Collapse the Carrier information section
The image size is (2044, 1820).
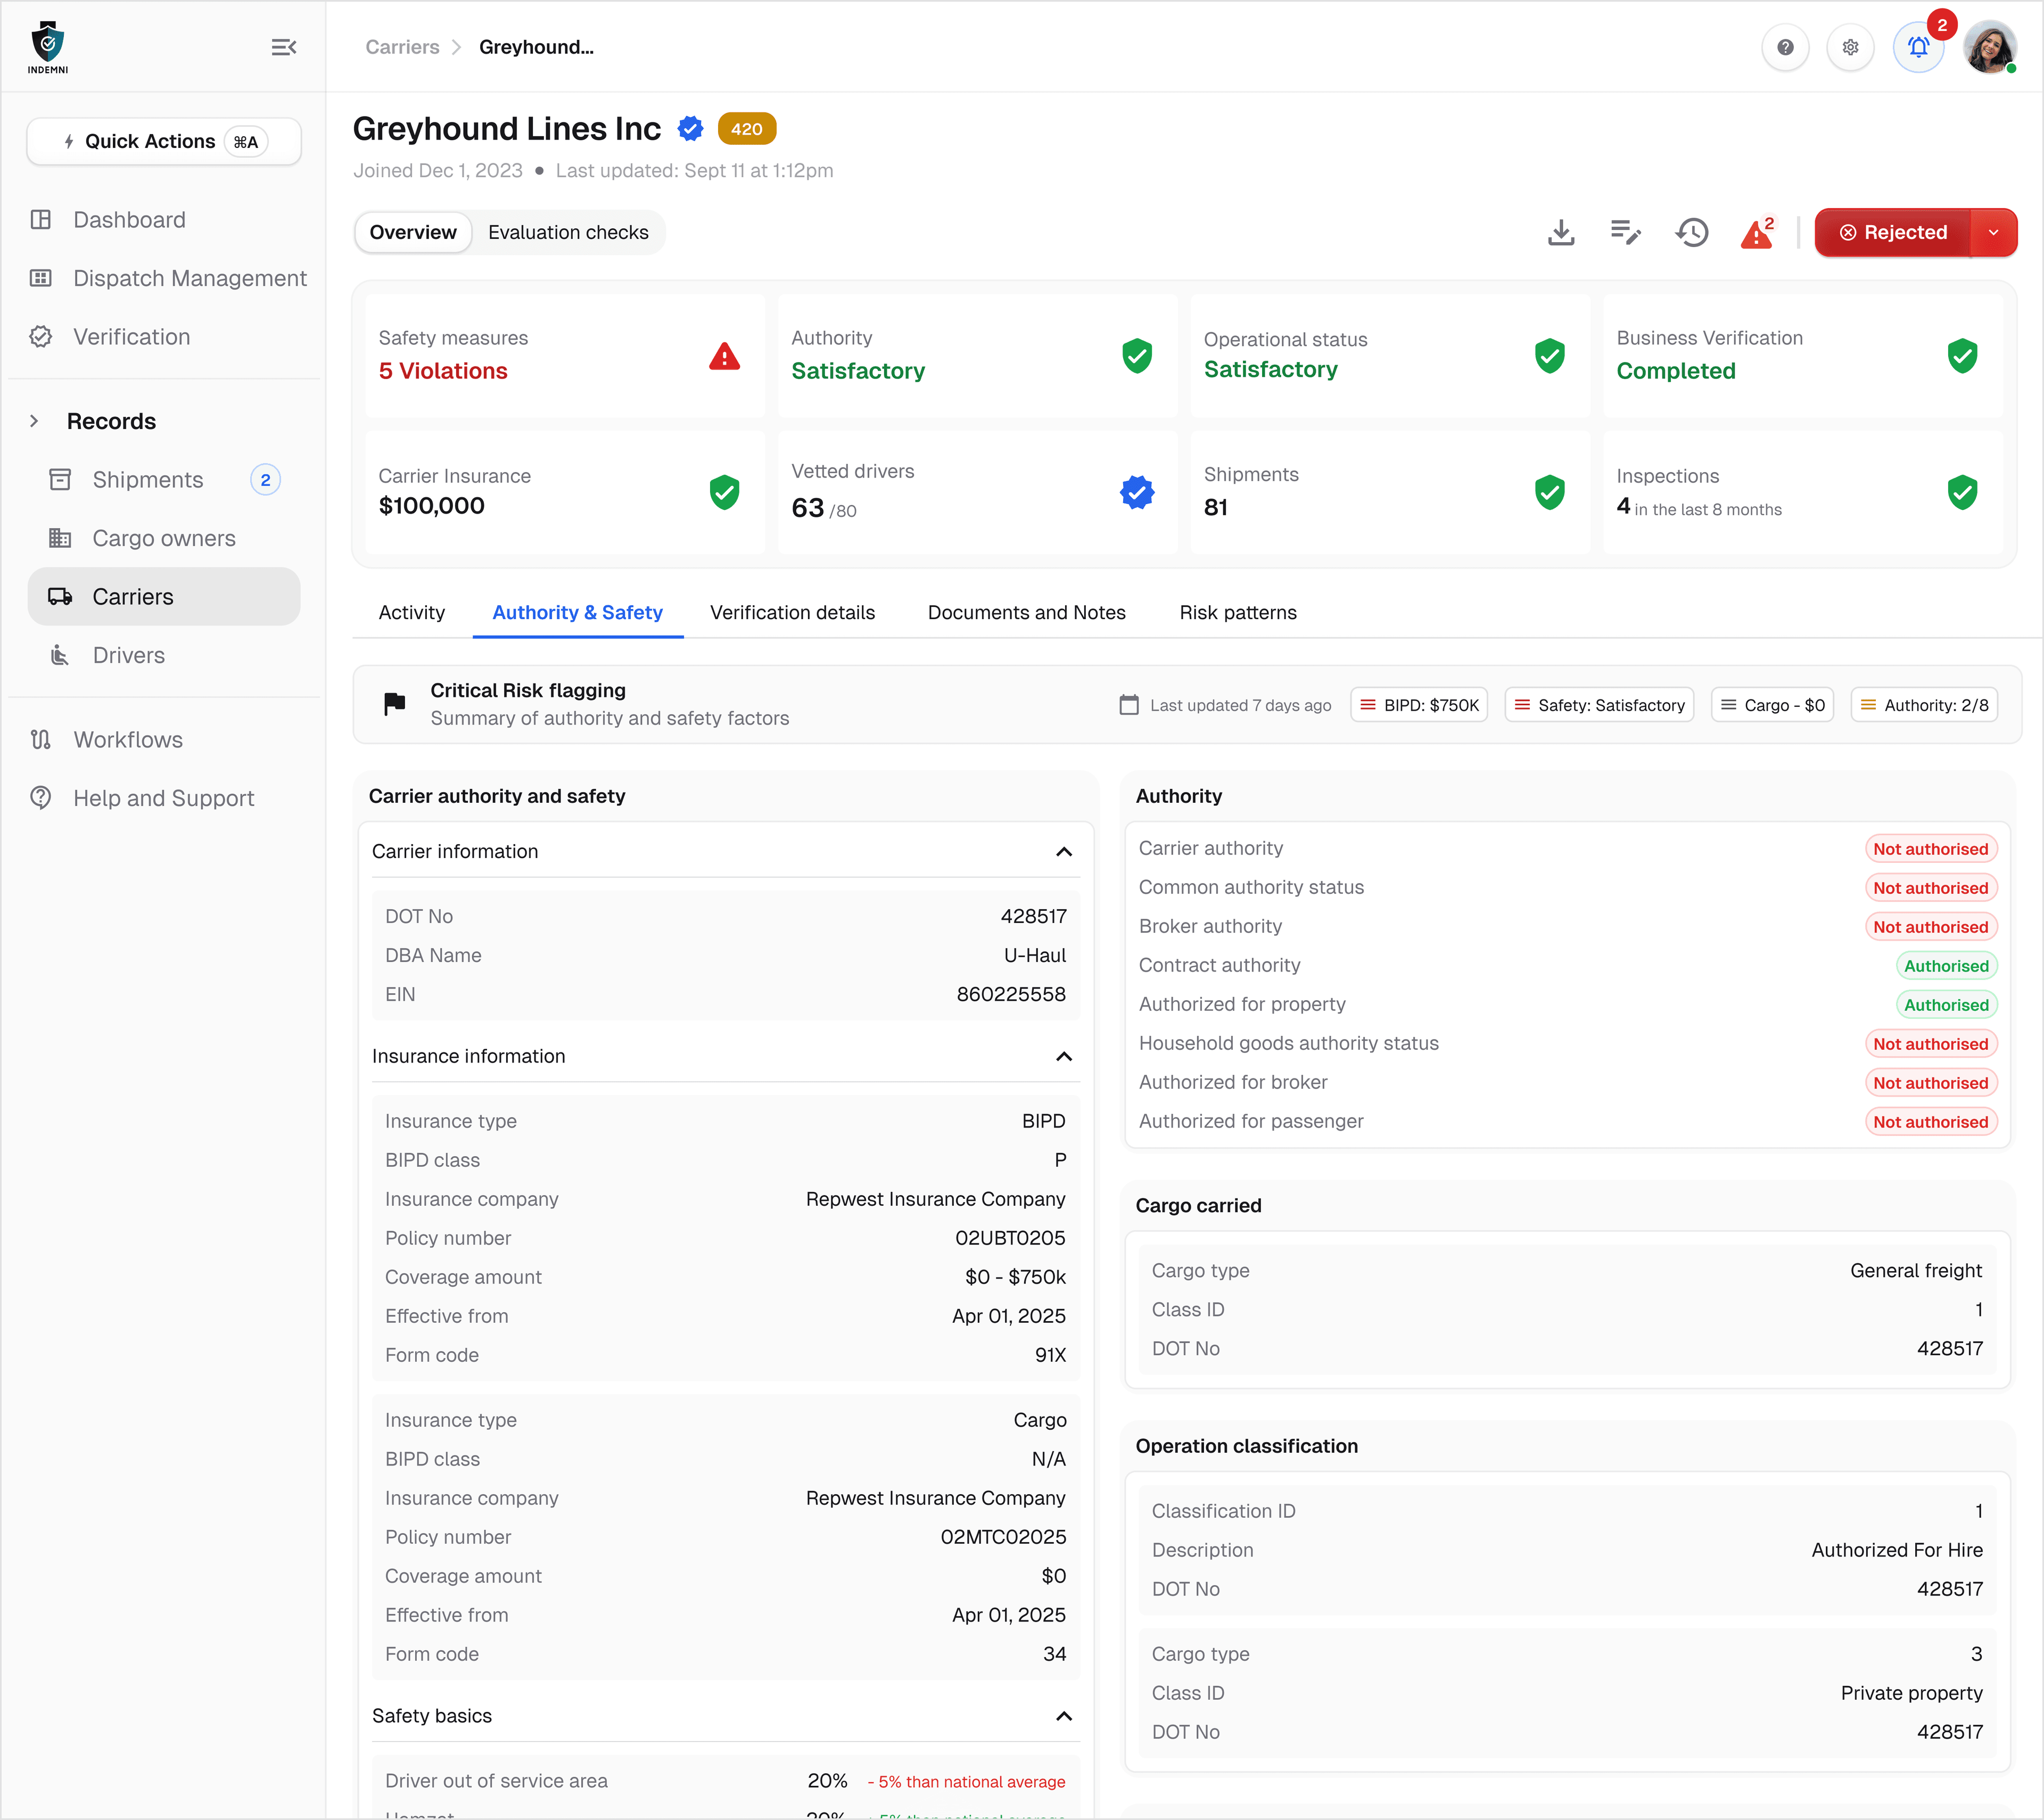tap(1064, 852)
